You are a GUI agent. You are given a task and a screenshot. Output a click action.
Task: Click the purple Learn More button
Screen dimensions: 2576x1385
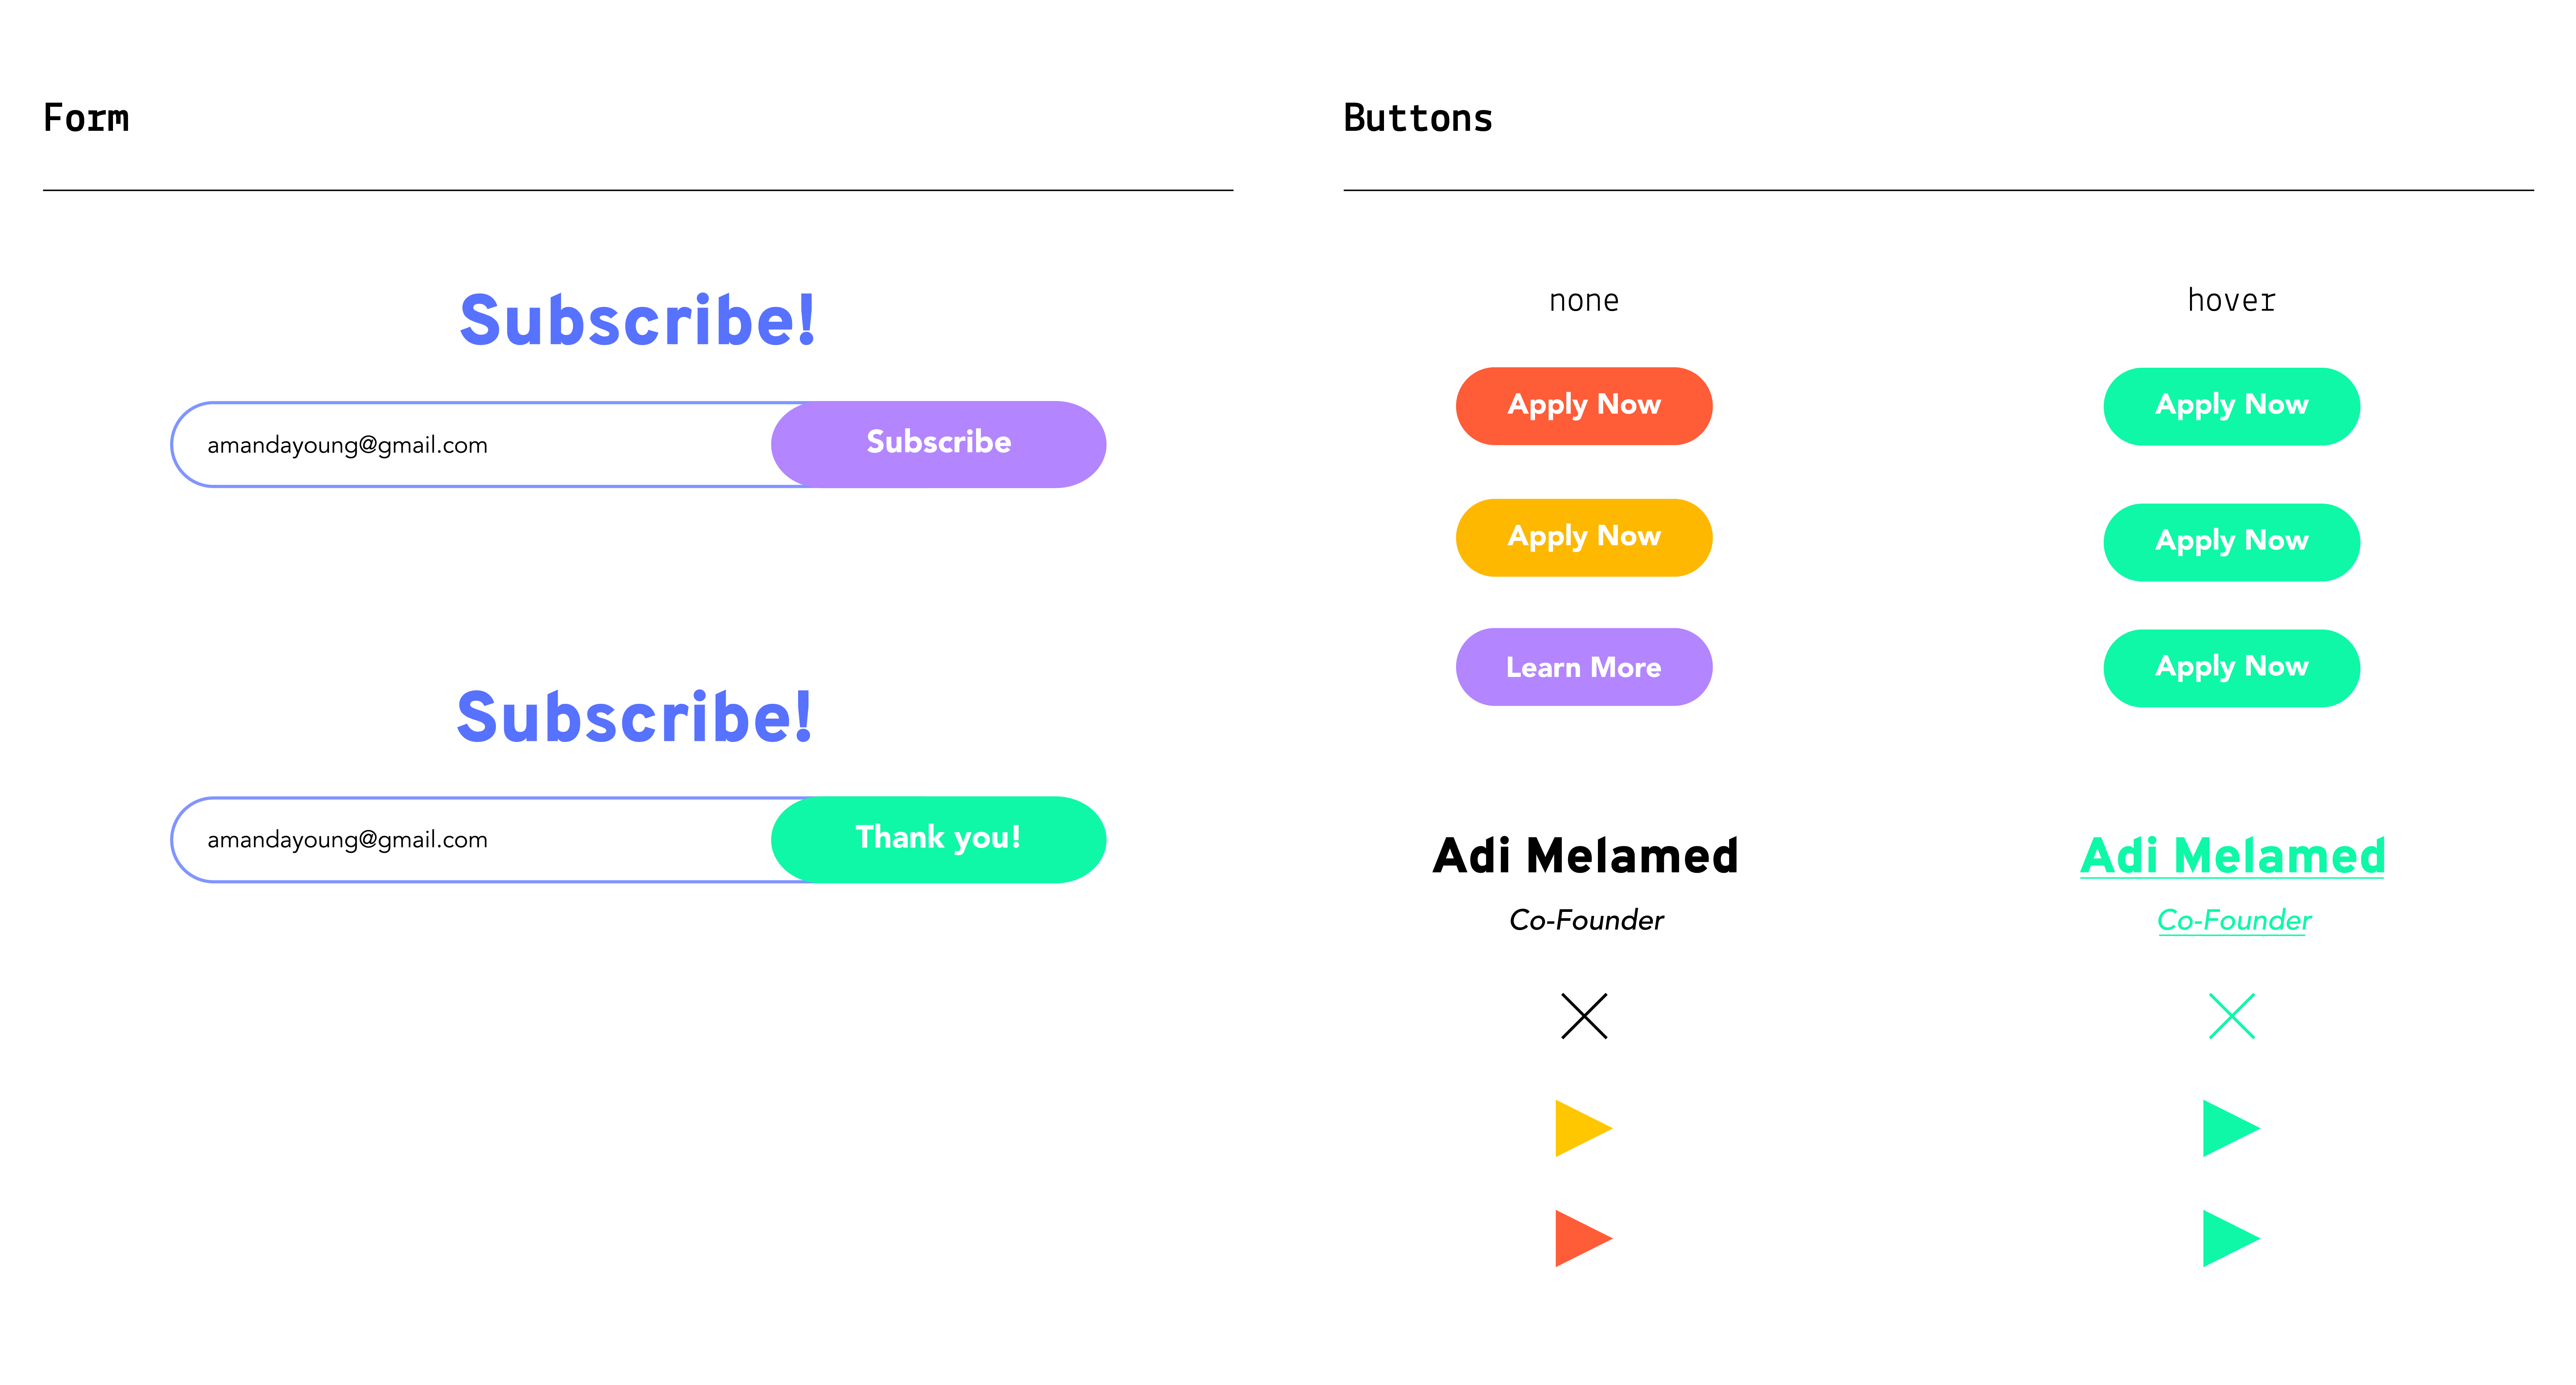point(1584,667)
